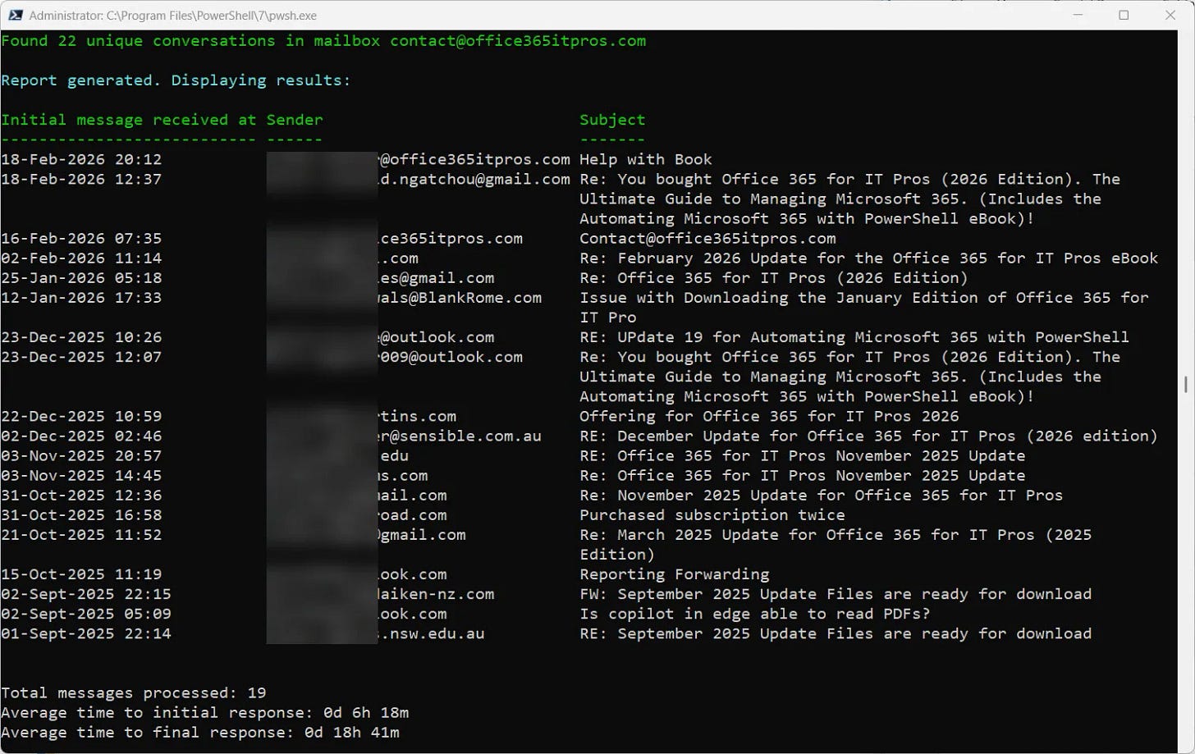
Task: Close the PowerShell console window
Action: point(1170,15)
